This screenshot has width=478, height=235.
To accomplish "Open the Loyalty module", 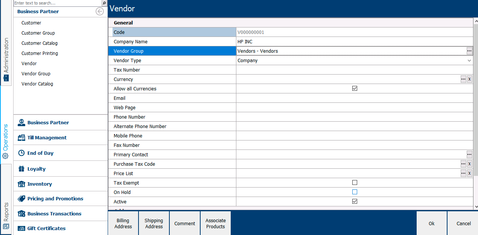I will coord(61,169).
